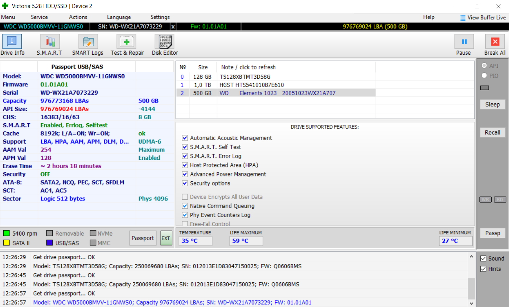Click the green Victoria cross app icon
The width and height of the screenshot is (509, 307).
[5, 6]
